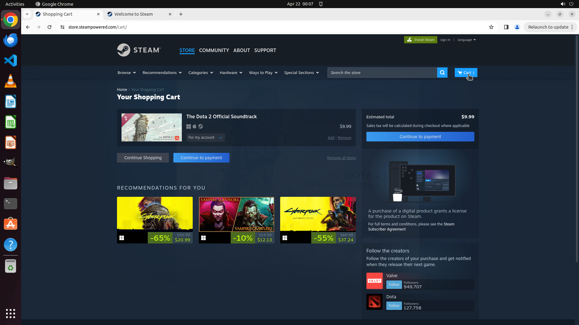Open the language dropdown

point(466,40)
